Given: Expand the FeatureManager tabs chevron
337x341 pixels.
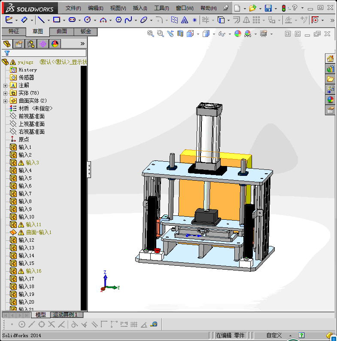Looking at the screenshot, I should point(82,44).
